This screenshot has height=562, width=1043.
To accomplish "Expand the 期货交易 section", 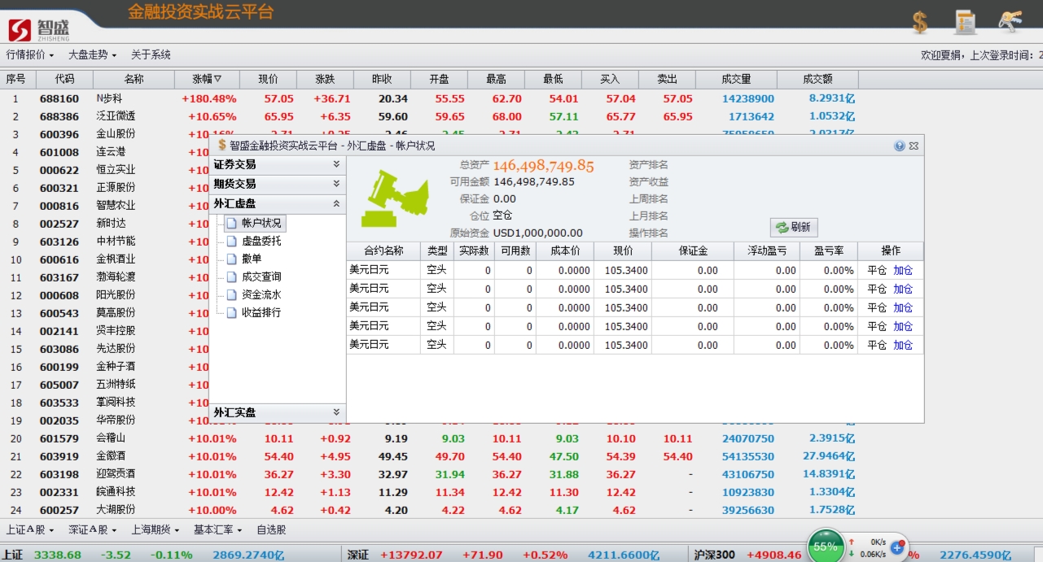I will [277, 184].
